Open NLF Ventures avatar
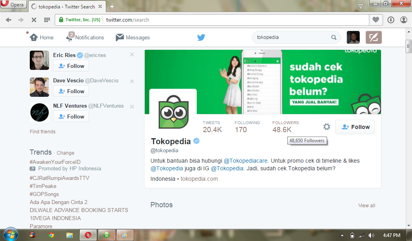This screenshot has height=241, width=412. (x=39, y=112)
